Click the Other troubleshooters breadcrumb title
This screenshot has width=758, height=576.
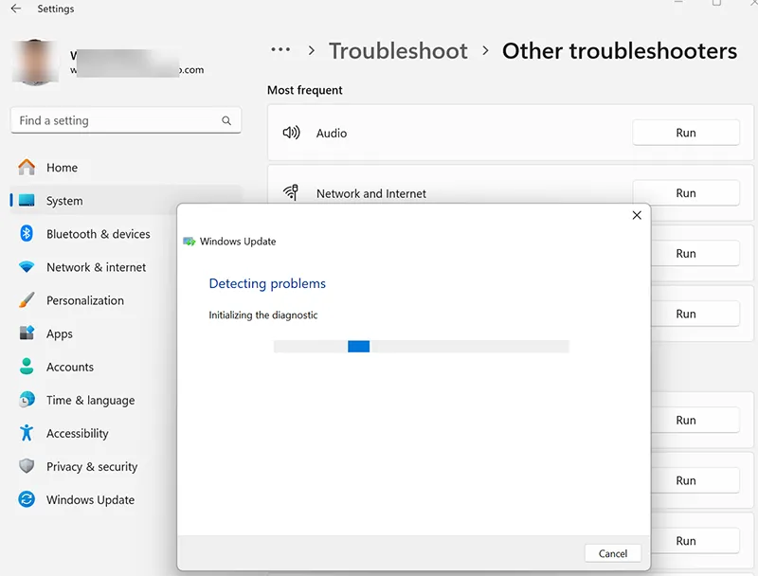point(620,51)
